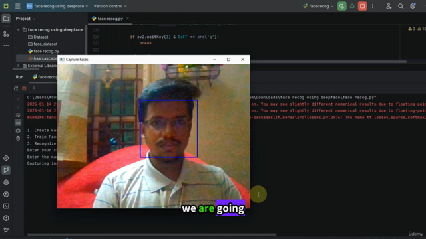426x239 pixels.
Task: Open Search Everywhere magnifier
Action: coord(401,6)
